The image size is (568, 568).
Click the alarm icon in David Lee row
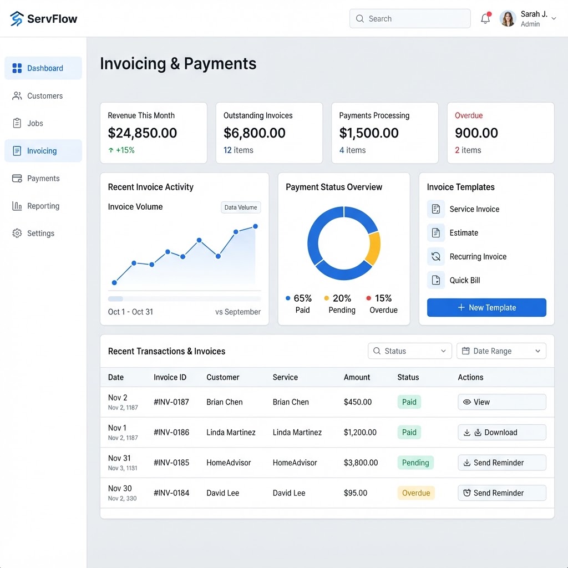tap(467, 493)
